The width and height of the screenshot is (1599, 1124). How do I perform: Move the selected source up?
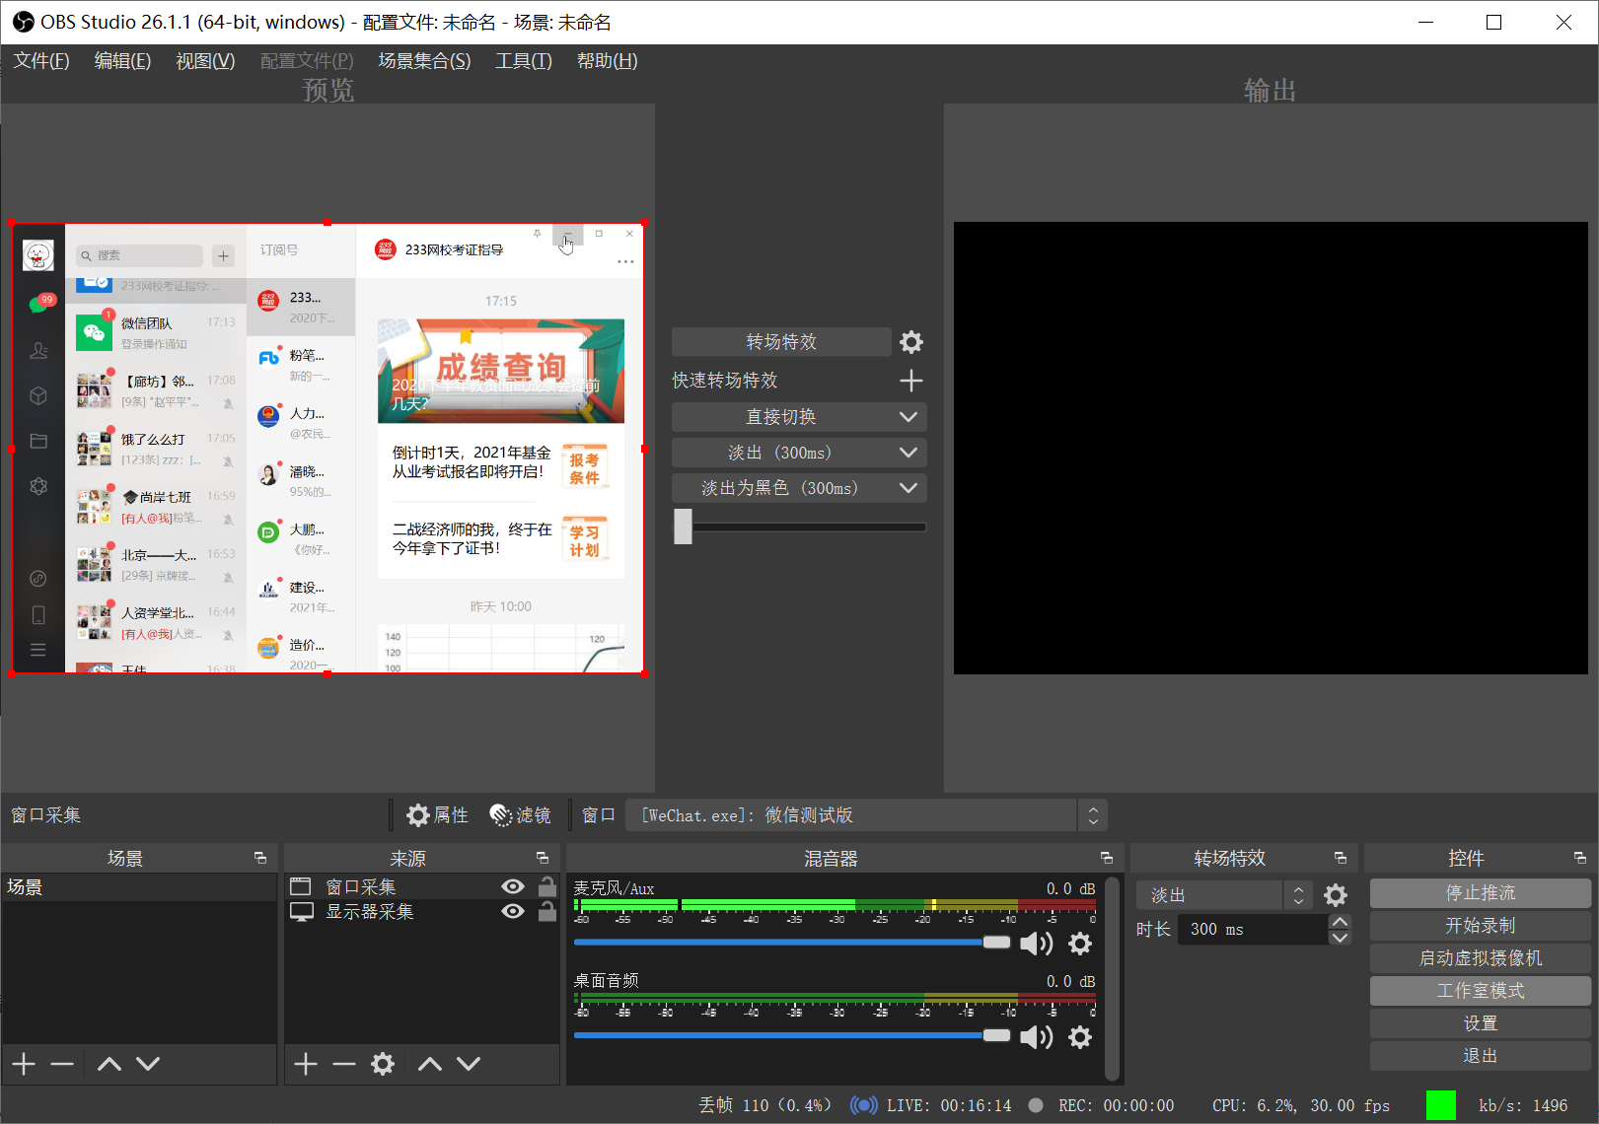click(x=430, y=1064)
